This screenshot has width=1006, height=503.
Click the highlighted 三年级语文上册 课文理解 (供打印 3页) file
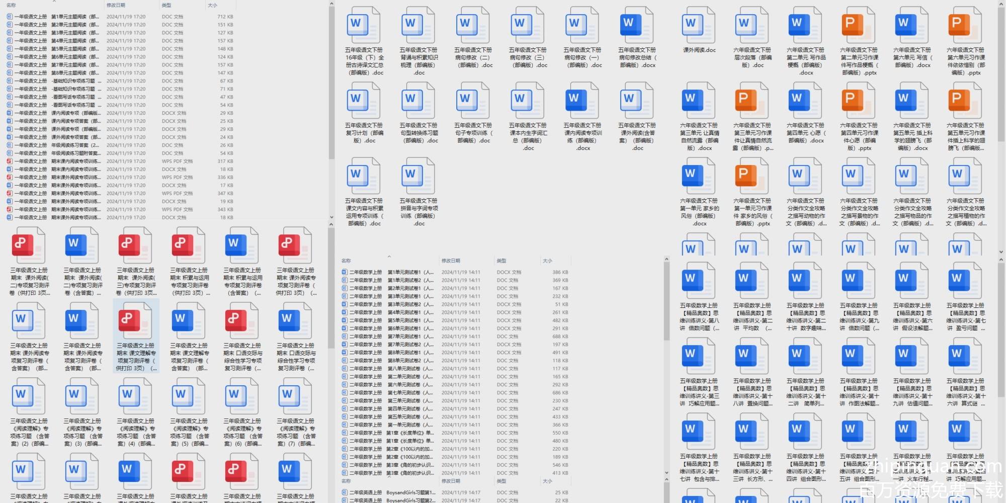pyautogui.click(x=136, y=322)
